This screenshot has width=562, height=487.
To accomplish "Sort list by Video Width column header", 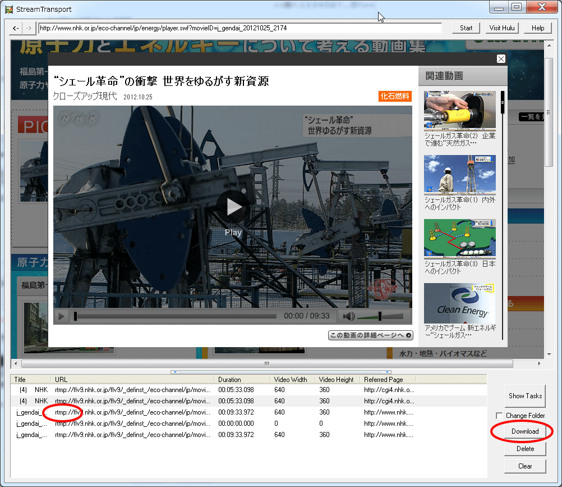I will 293,379.
